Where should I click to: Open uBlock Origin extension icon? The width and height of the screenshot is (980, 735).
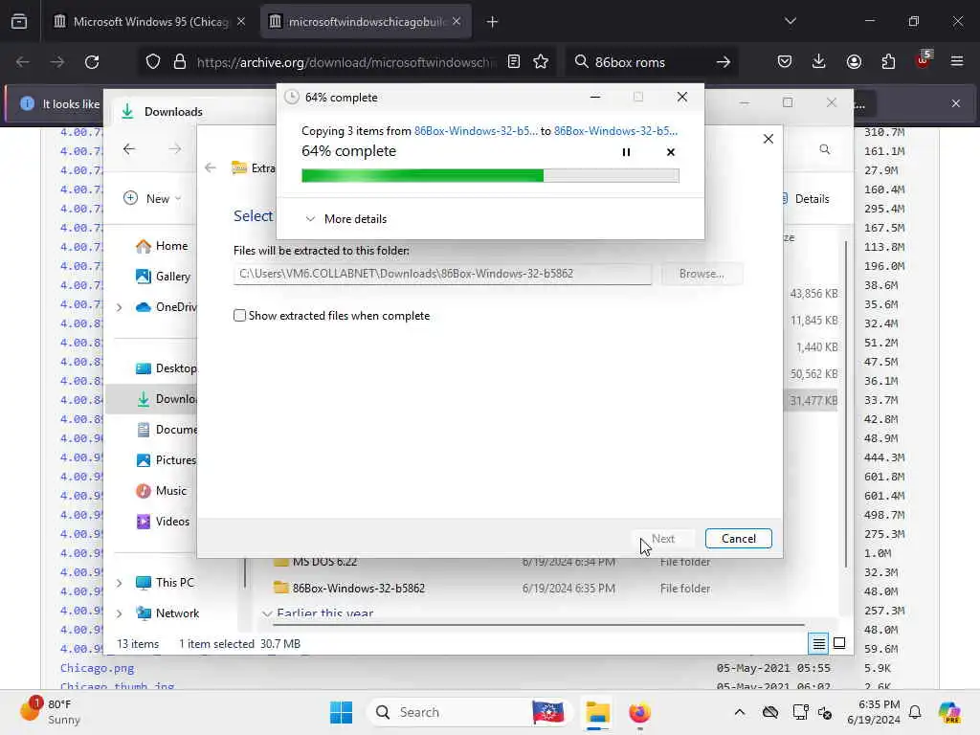click(x=923, y=60)
